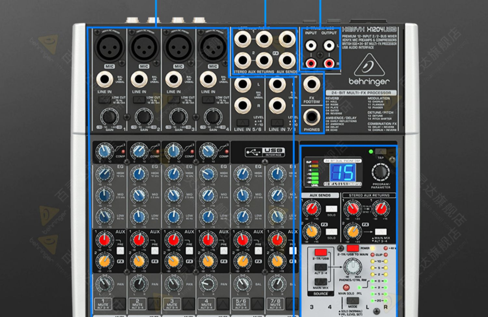Click channel 1 Line In jack

coord(104,79)
